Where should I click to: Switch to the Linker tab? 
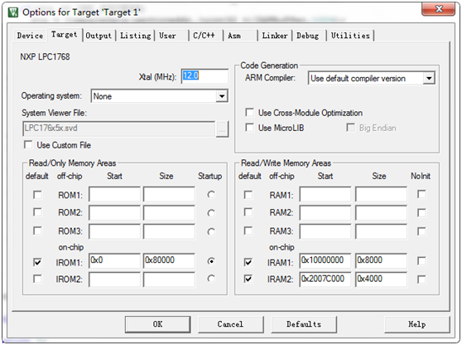pyautogui.click(x=275, y=36)
